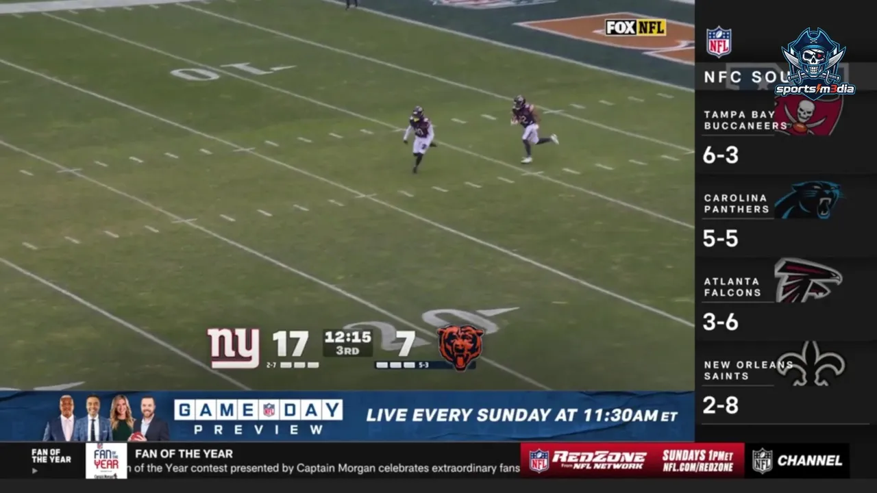Click the Bears score 7
Screen dimensions: 877x493
[x=406, y=344]
